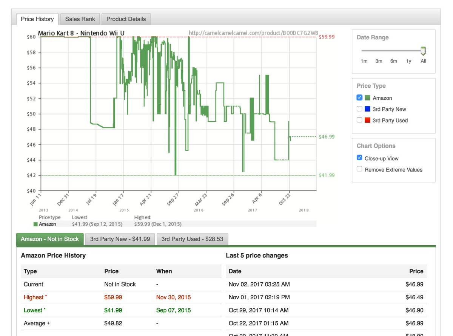Click the $59.99 highest price line label
The height and width of the screenshot is (336, 453).
[327, 37]
